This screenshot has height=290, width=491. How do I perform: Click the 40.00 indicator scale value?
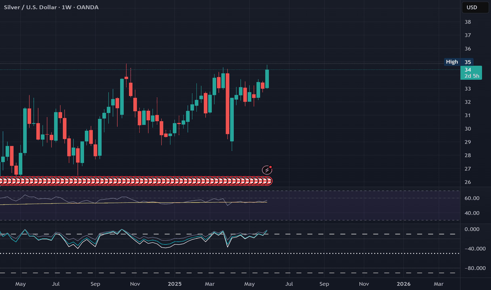click(x=472, y=213)
